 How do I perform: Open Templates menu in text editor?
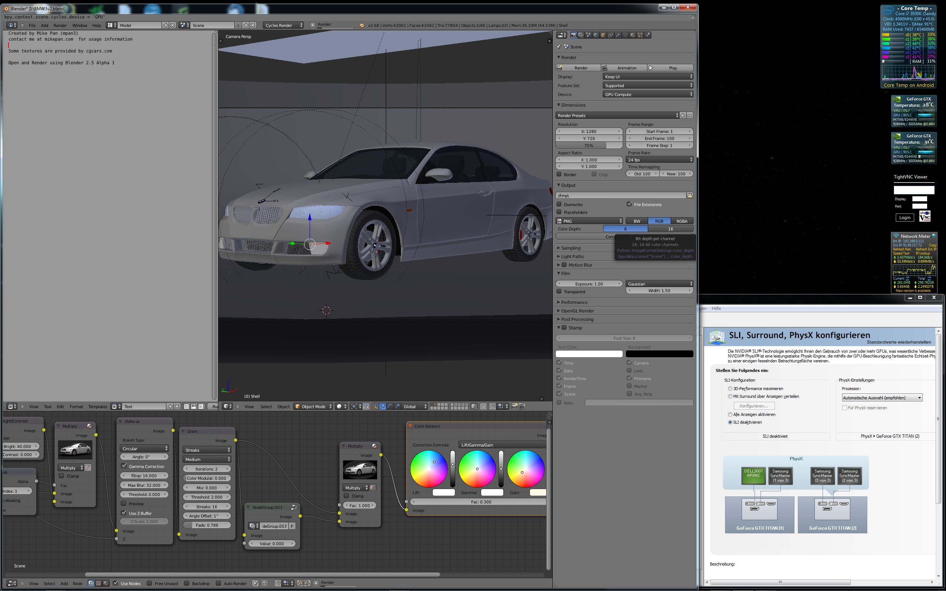coord(97,407)
